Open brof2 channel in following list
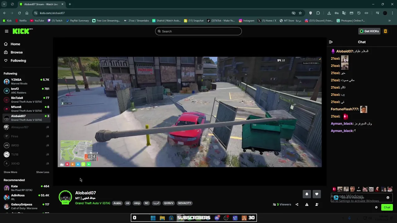The image size is (397, 223). [26, 91]
